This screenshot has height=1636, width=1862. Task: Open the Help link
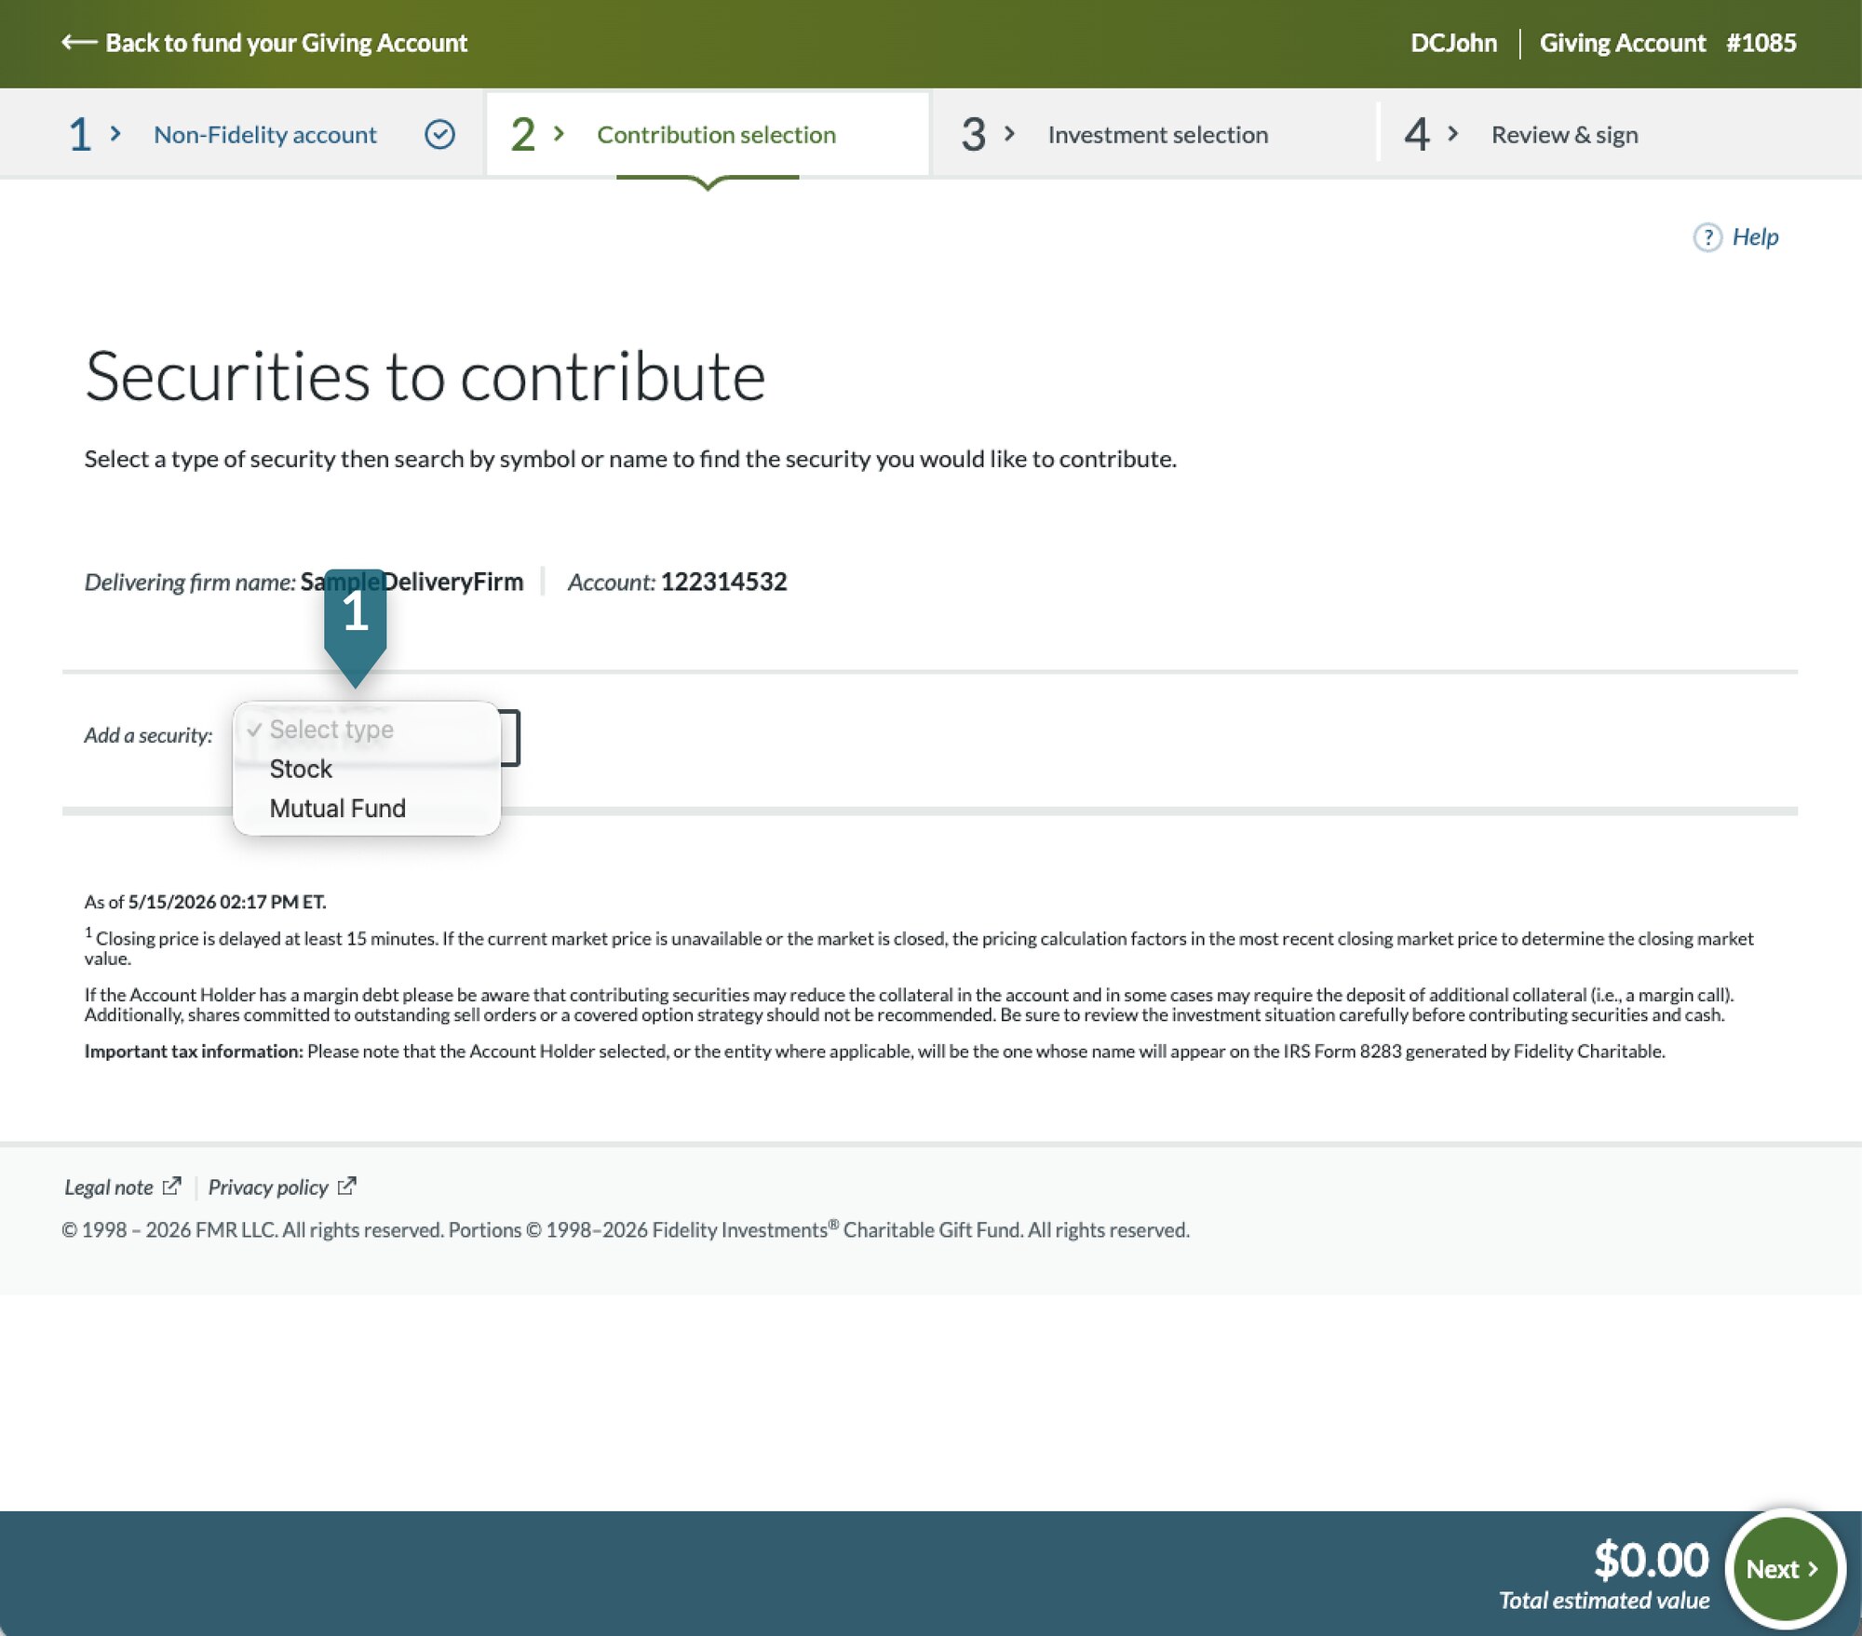coord(1755,237)
